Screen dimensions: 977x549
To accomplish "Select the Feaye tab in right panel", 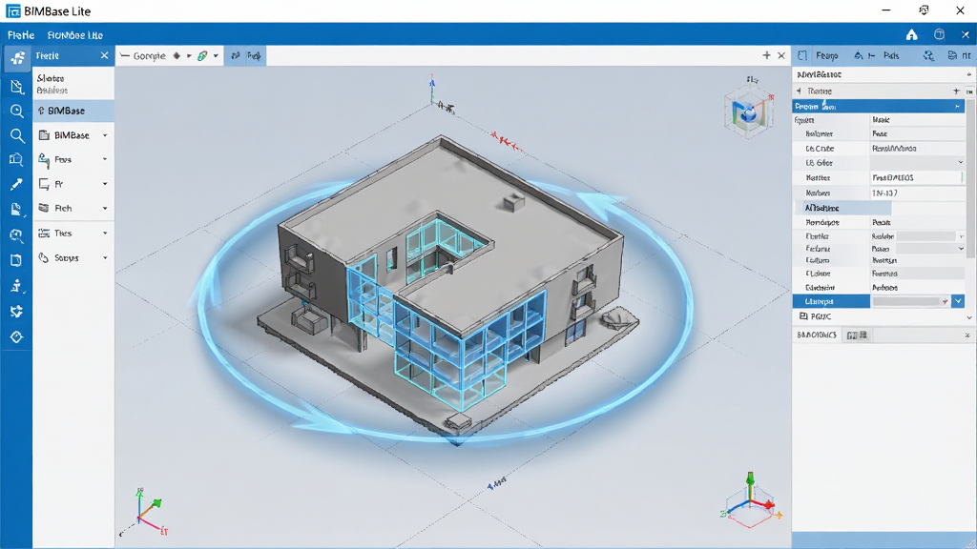I will pos(827,55).
